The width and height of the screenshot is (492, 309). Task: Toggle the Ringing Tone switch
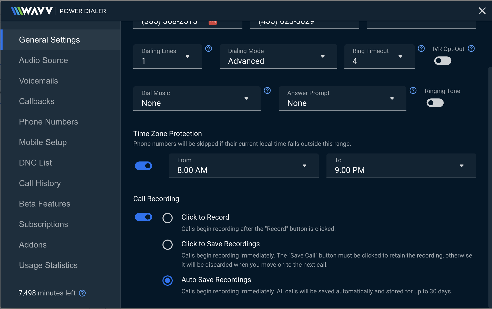[x=435, y=103]
